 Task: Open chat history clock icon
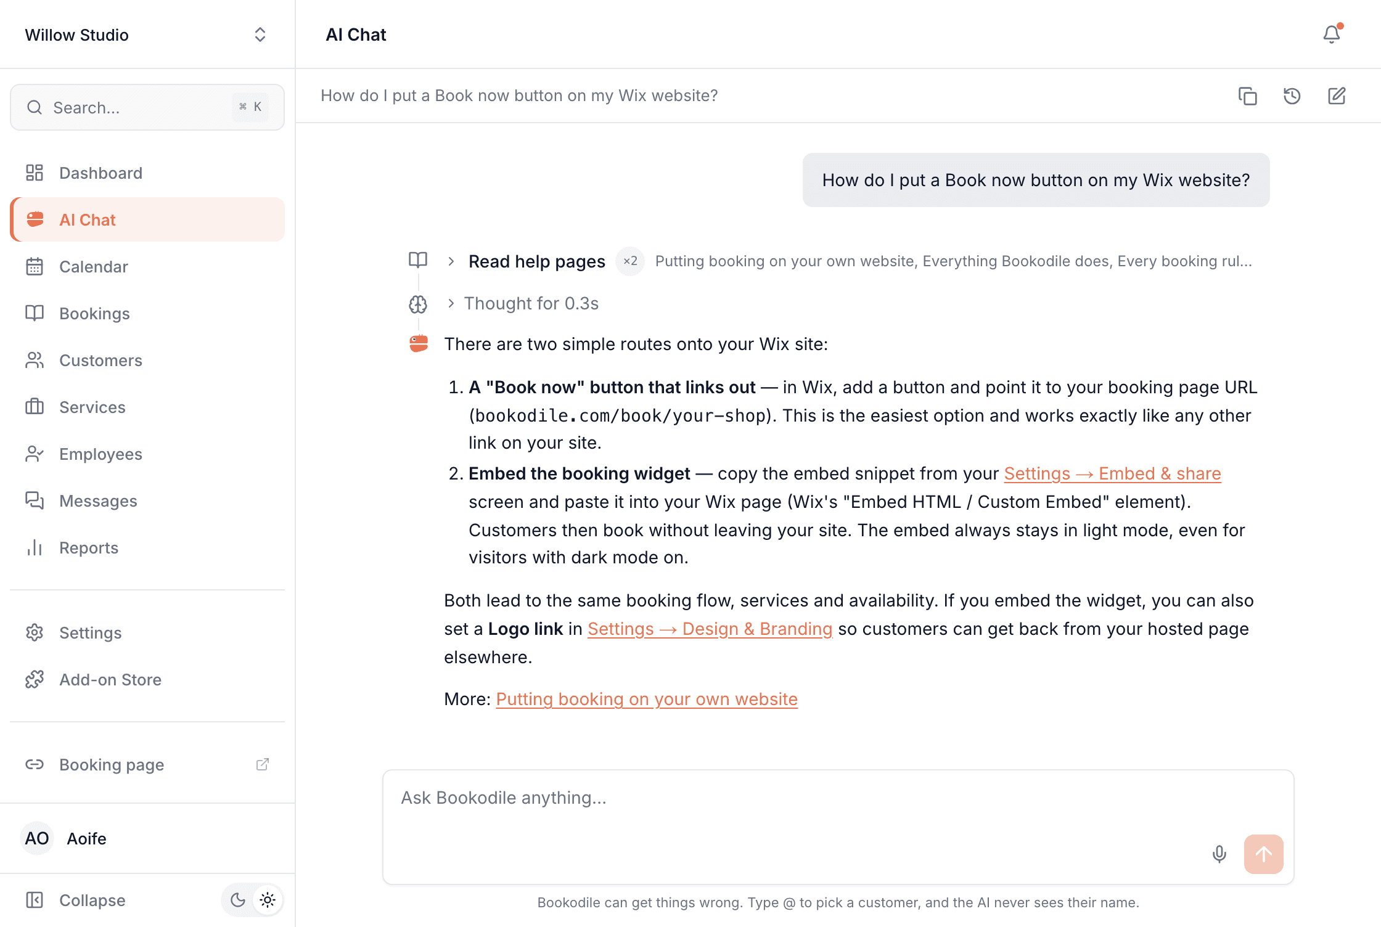click(x=1292, y=96)
